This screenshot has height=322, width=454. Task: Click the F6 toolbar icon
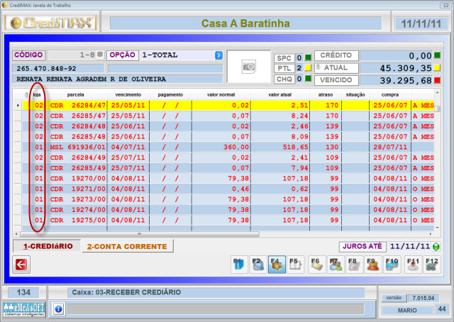[317, 265]
